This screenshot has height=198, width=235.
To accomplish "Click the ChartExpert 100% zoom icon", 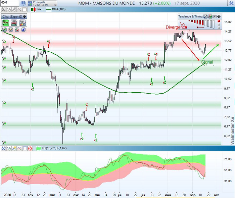I will click(x=14, y=23).
